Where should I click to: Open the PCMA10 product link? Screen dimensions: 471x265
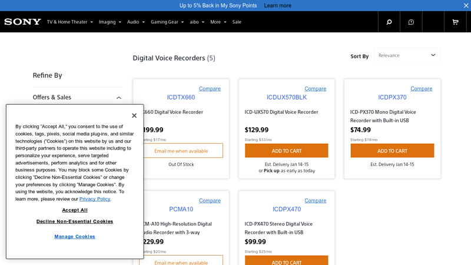point(181,209)
